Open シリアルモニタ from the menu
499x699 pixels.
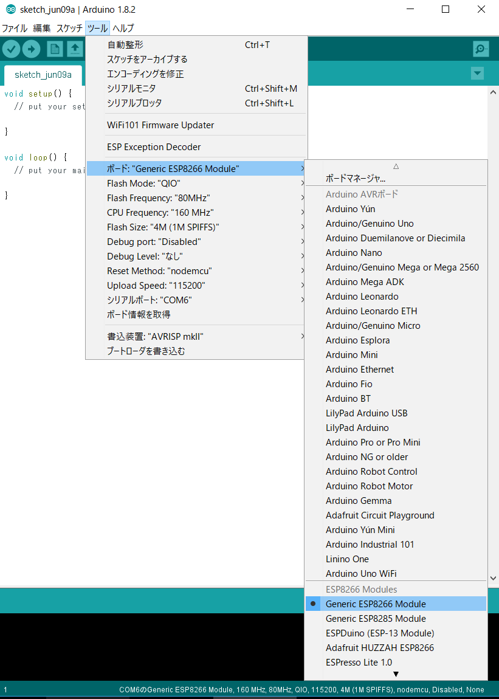[197, 89]
